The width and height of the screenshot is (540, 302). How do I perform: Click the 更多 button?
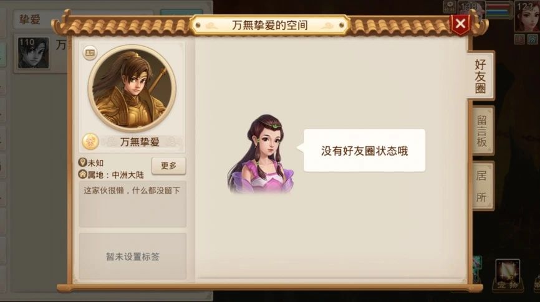(169, 166)
